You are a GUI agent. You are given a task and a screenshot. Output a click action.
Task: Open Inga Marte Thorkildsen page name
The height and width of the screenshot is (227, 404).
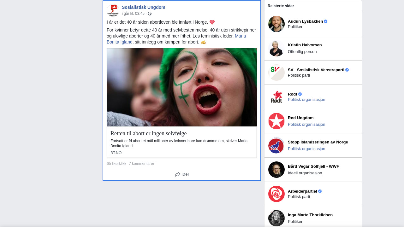pyautogui.click(x=310, y=215)
